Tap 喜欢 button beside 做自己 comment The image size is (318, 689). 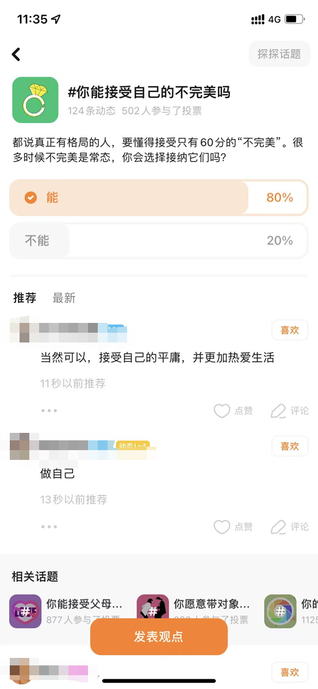coord(290,446)
